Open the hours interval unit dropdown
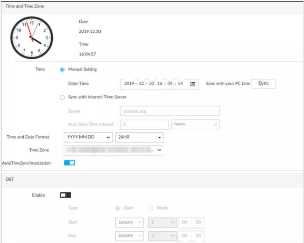Viewport: 304px width, 243px height. [x=195, y=124]
